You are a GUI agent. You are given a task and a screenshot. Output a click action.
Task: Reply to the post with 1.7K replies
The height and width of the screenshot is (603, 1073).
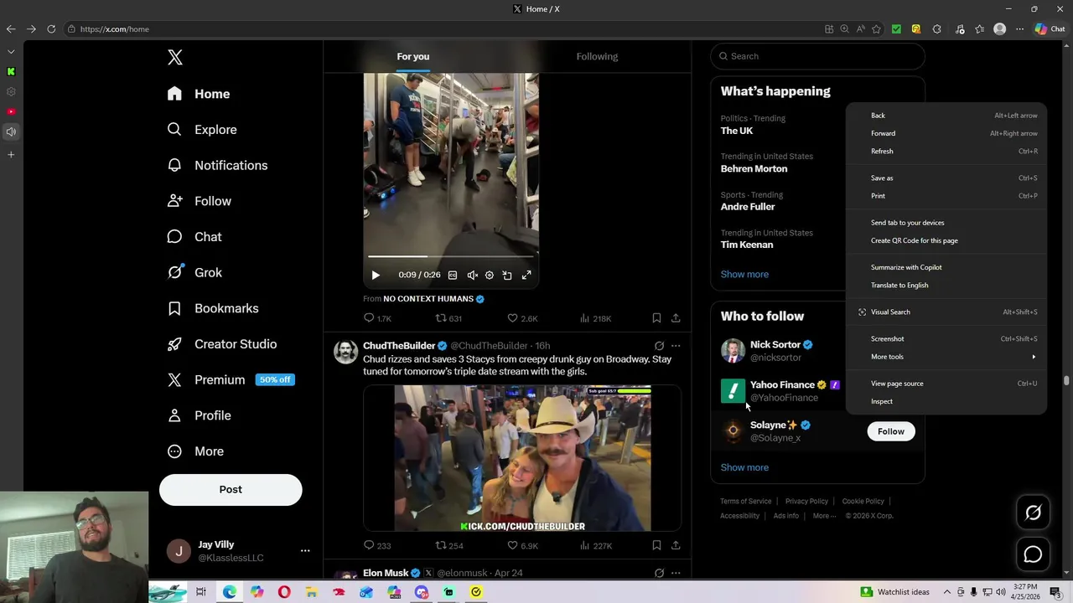click(377, 318)
